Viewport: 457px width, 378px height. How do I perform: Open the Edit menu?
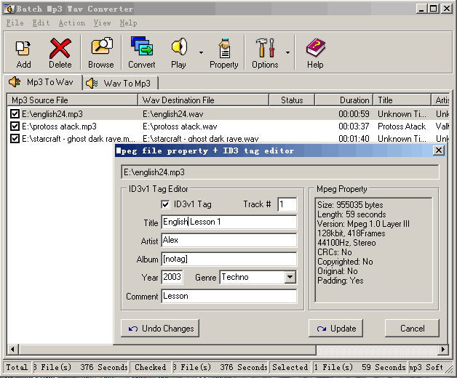[41, 23]
